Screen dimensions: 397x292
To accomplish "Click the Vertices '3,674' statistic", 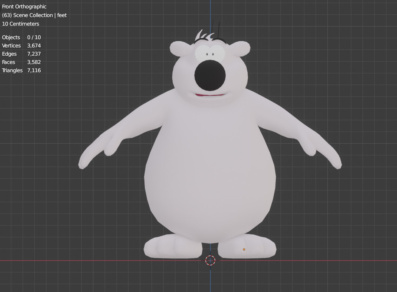I will click(34, 46).
